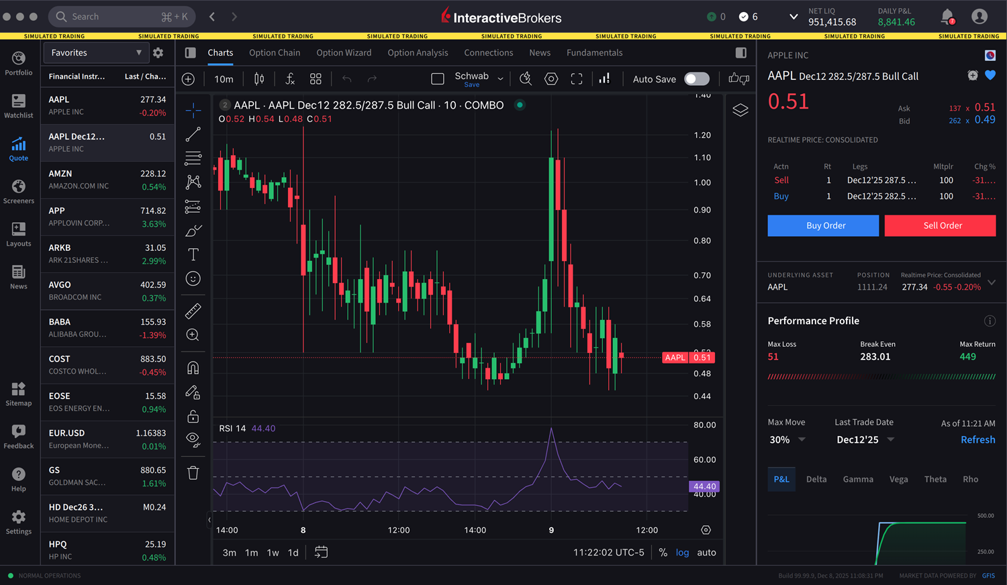This screenshot has height=585, width=1007.
Task: Open the Screeners sidebar icon
Action: coord(19,191)
